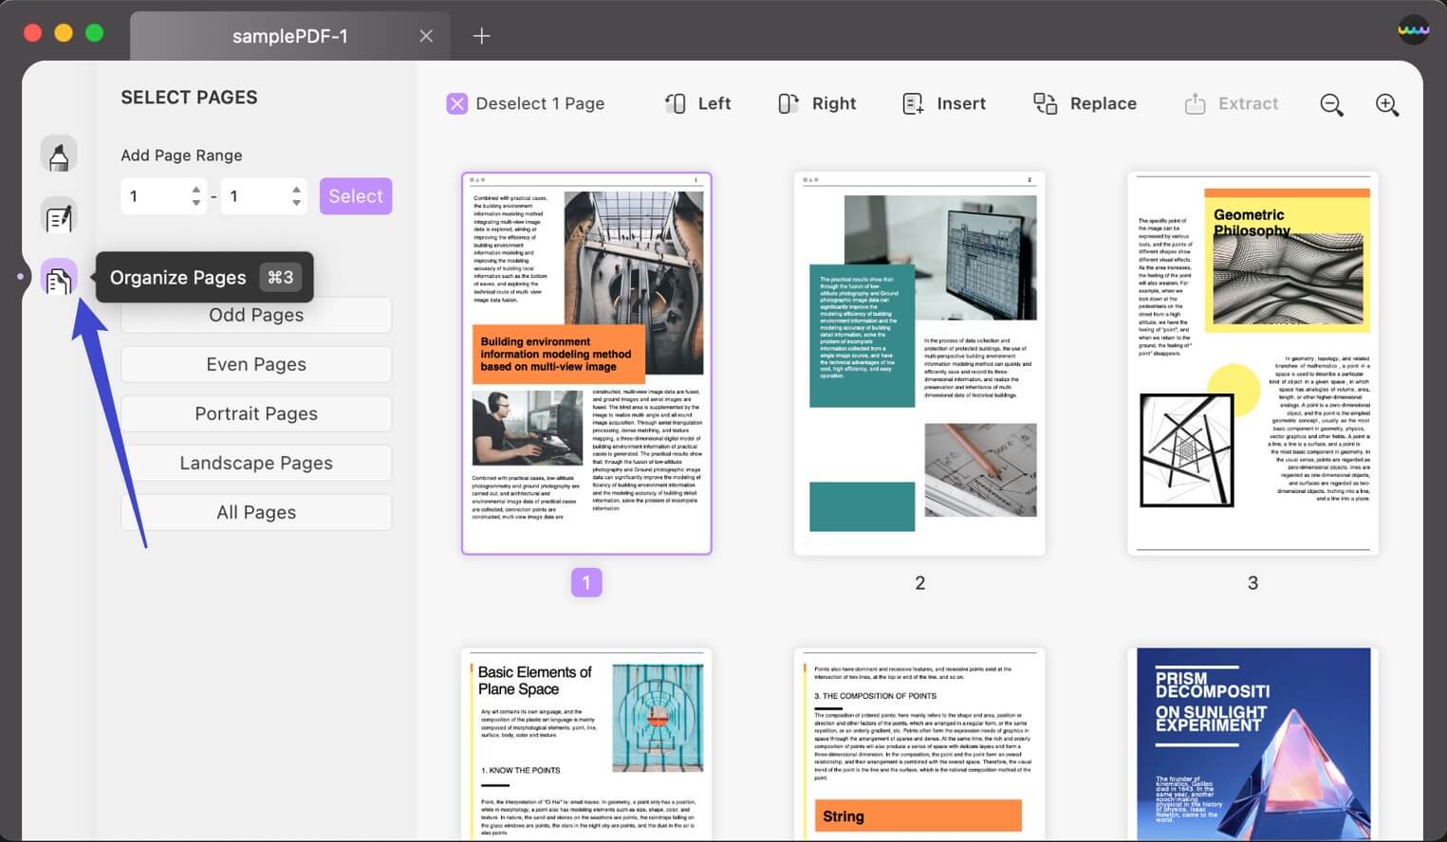Activate the Organize Pages tool
Image resolution: width=1447 pixels, height=842 pixels.
59,277
